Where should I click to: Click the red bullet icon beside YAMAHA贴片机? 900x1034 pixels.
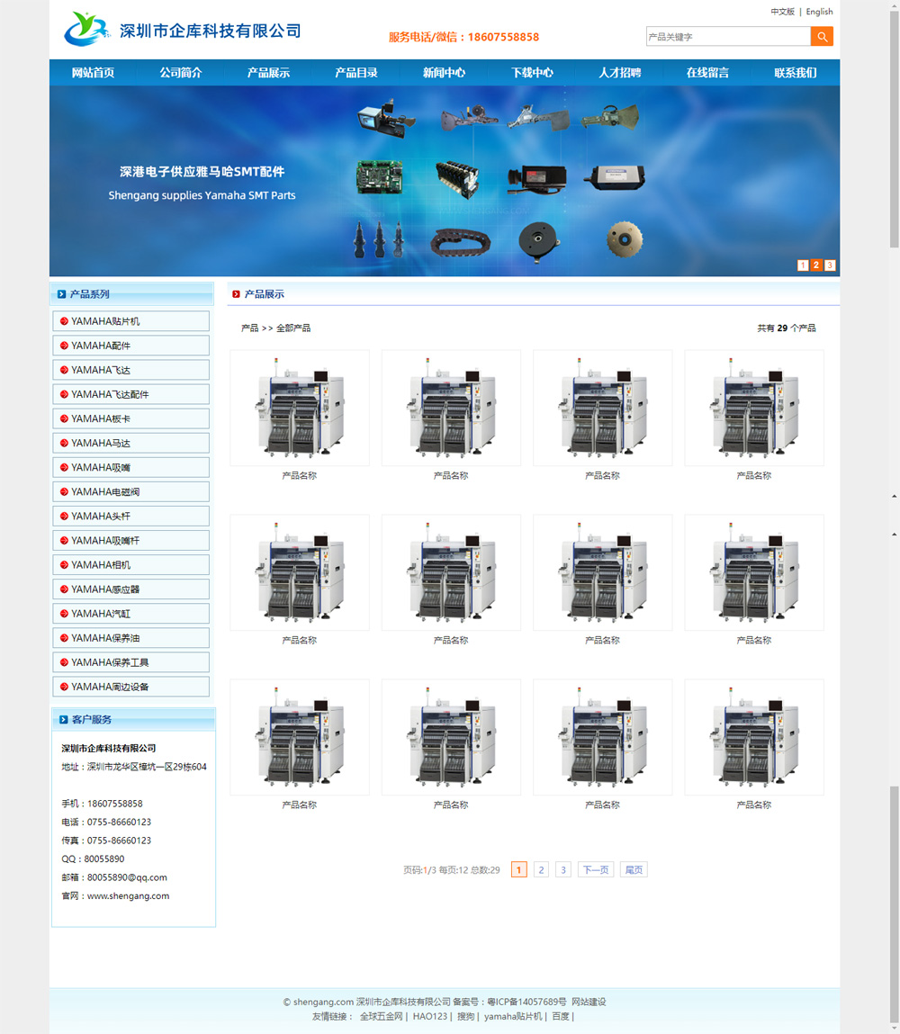pyautogui.click(x=64, y=321)
